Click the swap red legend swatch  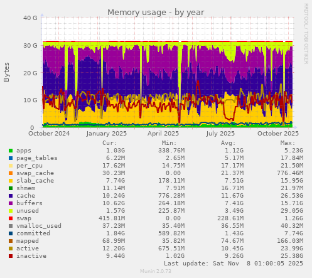click(11, 218)
